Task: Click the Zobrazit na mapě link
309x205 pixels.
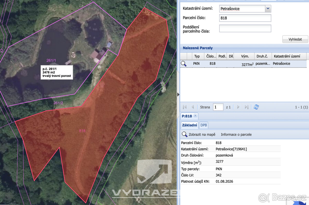Action: click(202, 135)
